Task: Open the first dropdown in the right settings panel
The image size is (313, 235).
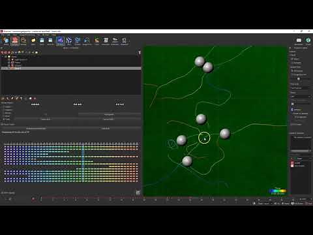Action: coord(300,88)
